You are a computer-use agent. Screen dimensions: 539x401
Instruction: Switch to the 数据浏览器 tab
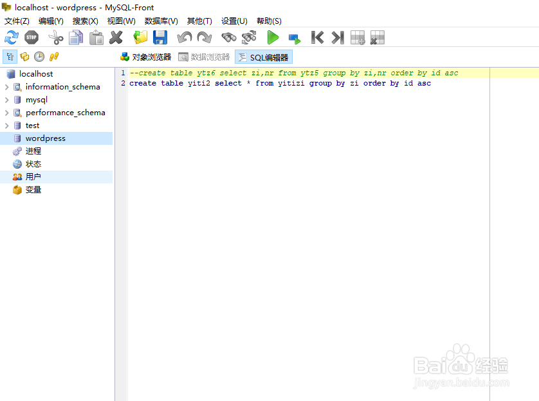(x=204, y=57)
